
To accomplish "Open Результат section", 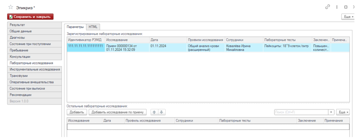I will [x=35, y=25].
